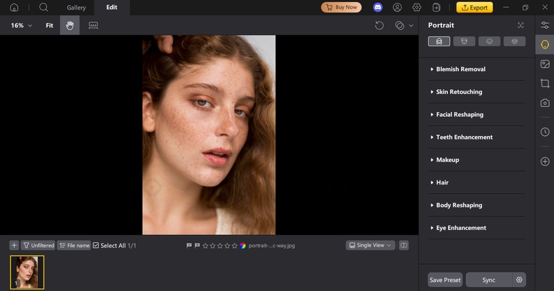The width and height of the screenshot is (554, 291).
Task: Open the 16% zoom level dropdown
Action: tap(21, 26)
